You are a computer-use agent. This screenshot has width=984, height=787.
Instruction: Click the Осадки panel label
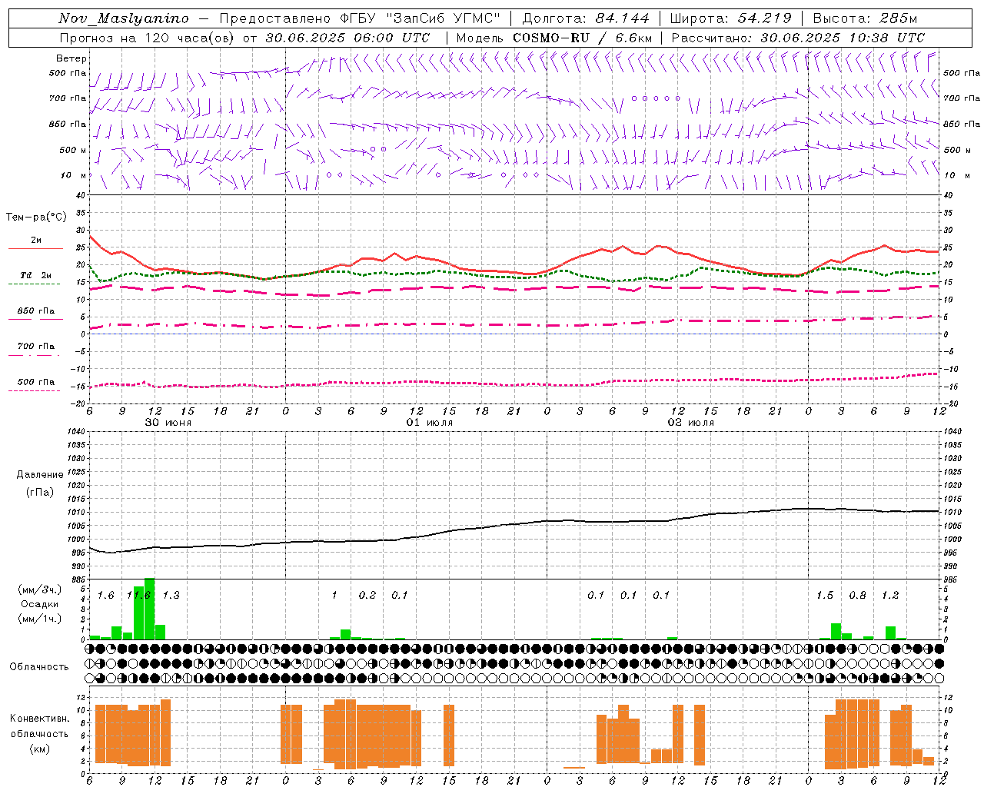pyautogui.click(x=40, y=604)
